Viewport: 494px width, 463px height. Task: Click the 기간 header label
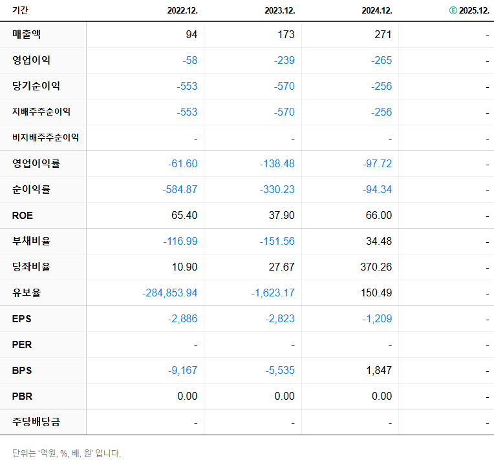click(20, 10)
